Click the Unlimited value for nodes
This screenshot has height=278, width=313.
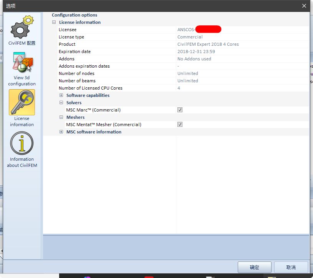[188, 73]
